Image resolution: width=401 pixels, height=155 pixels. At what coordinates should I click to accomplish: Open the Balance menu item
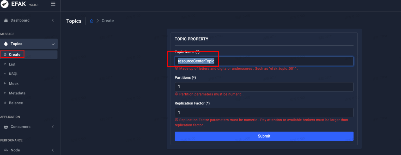(16, 103)
